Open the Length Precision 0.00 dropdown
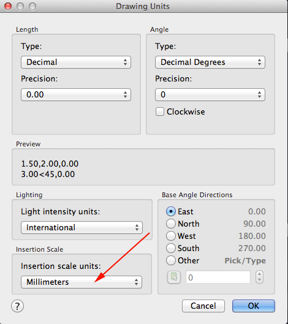 76,95
